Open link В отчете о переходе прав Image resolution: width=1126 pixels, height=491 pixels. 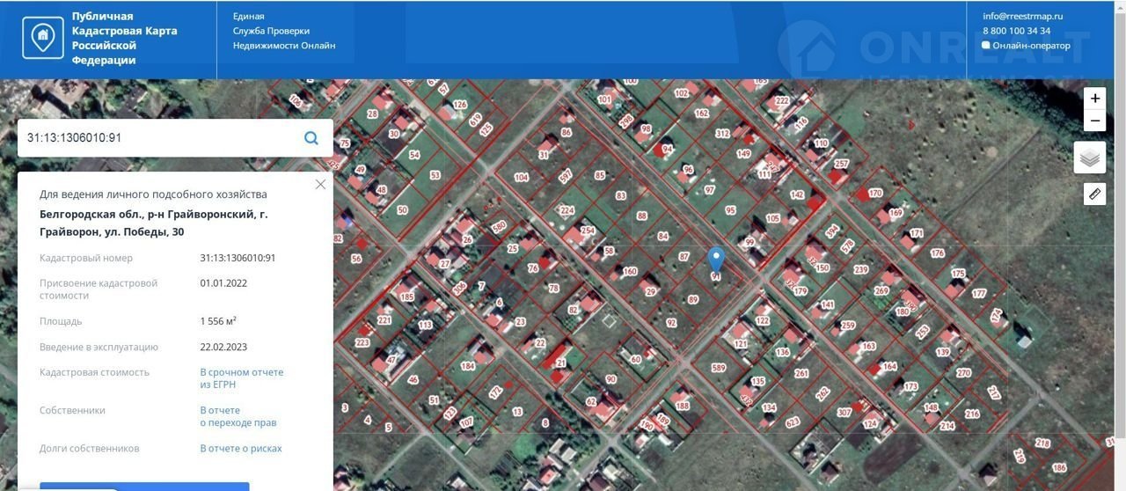(x=238, y=416)
